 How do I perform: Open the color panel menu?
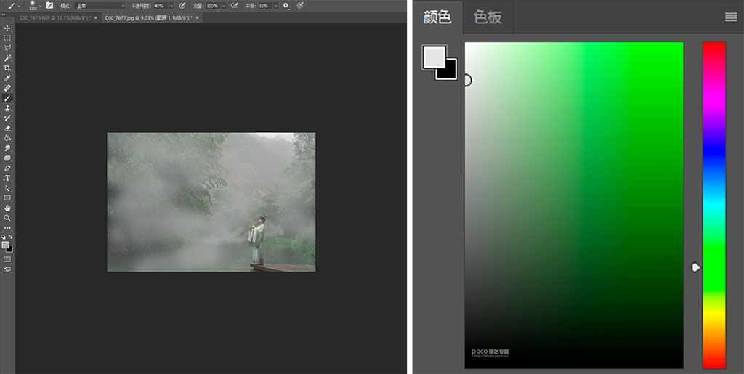[731, 17]
